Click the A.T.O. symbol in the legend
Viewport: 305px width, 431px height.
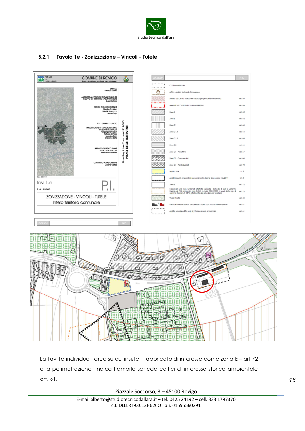158,92
